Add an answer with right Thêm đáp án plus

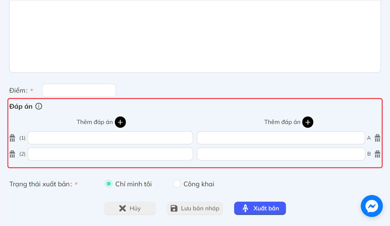tap(308, 122)
